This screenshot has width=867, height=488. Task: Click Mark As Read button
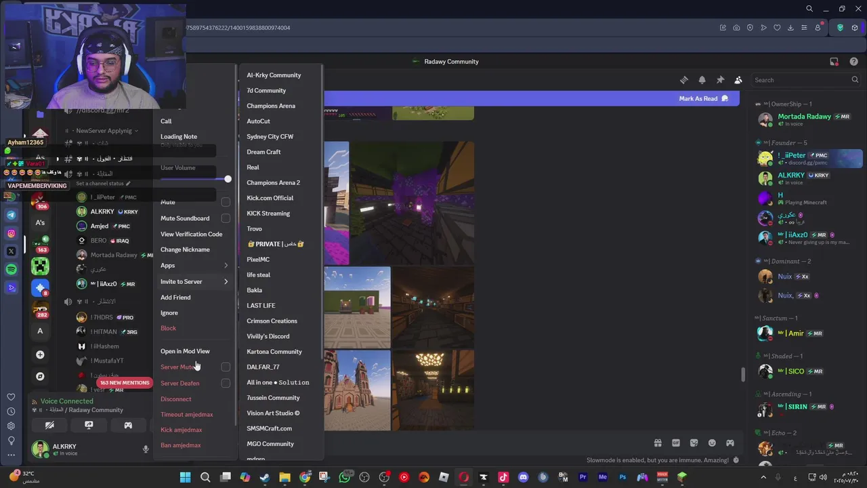point(704,99)
